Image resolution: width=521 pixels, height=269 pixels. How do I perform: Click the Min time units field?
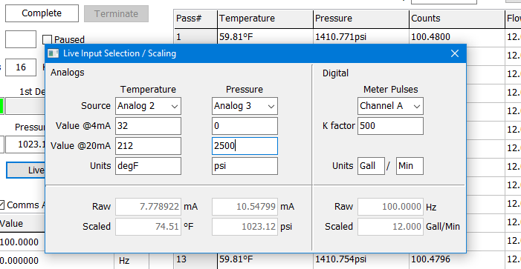[x=410, y=166]
